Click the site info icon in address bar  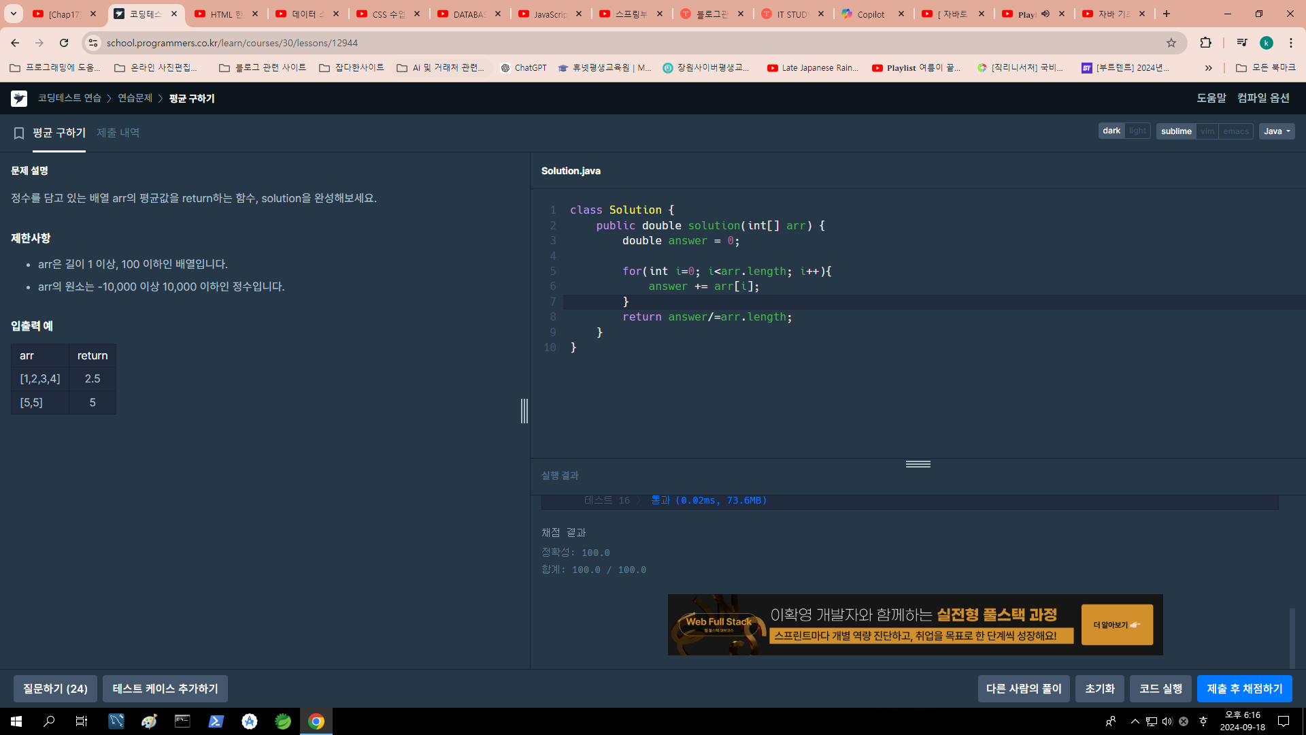tap(93, 43)
